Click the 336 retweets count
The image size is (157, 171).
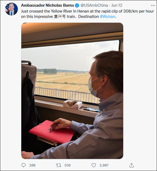click(x=67, y=165)
